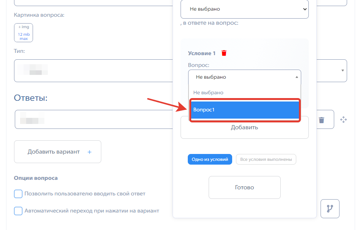Expand the Тип dropdown arrow
Screen dimensions: 360x230
click(343, 71)
